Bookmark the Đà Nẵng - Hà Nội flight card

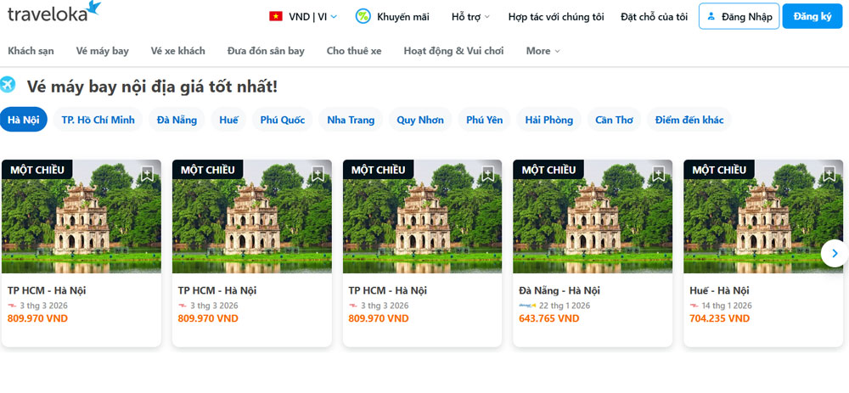pos(658,174)
